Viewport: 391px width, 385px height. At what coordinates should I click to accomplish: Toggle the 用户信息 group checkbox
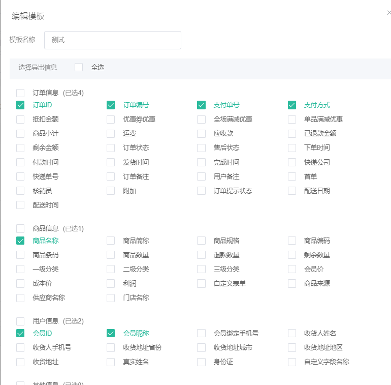click(20, 321)
